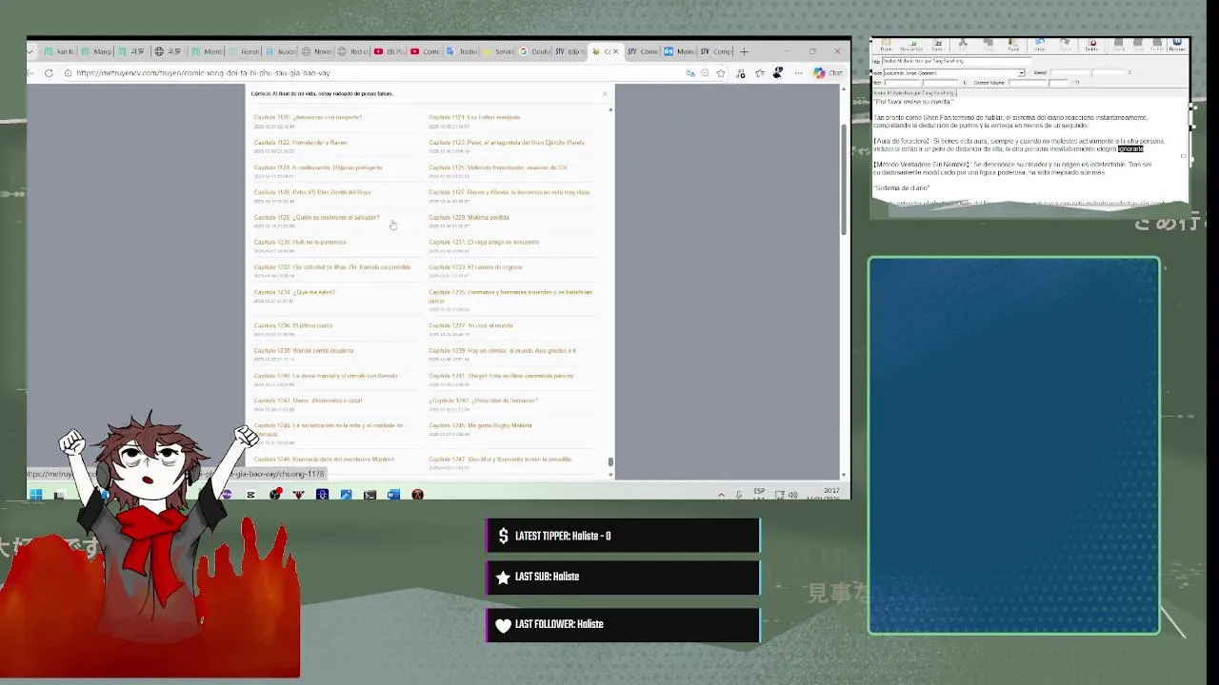The image size is (1219, 685).
Task: Open Capítulo 1236 El último sueño
Action: pos(292,325)
